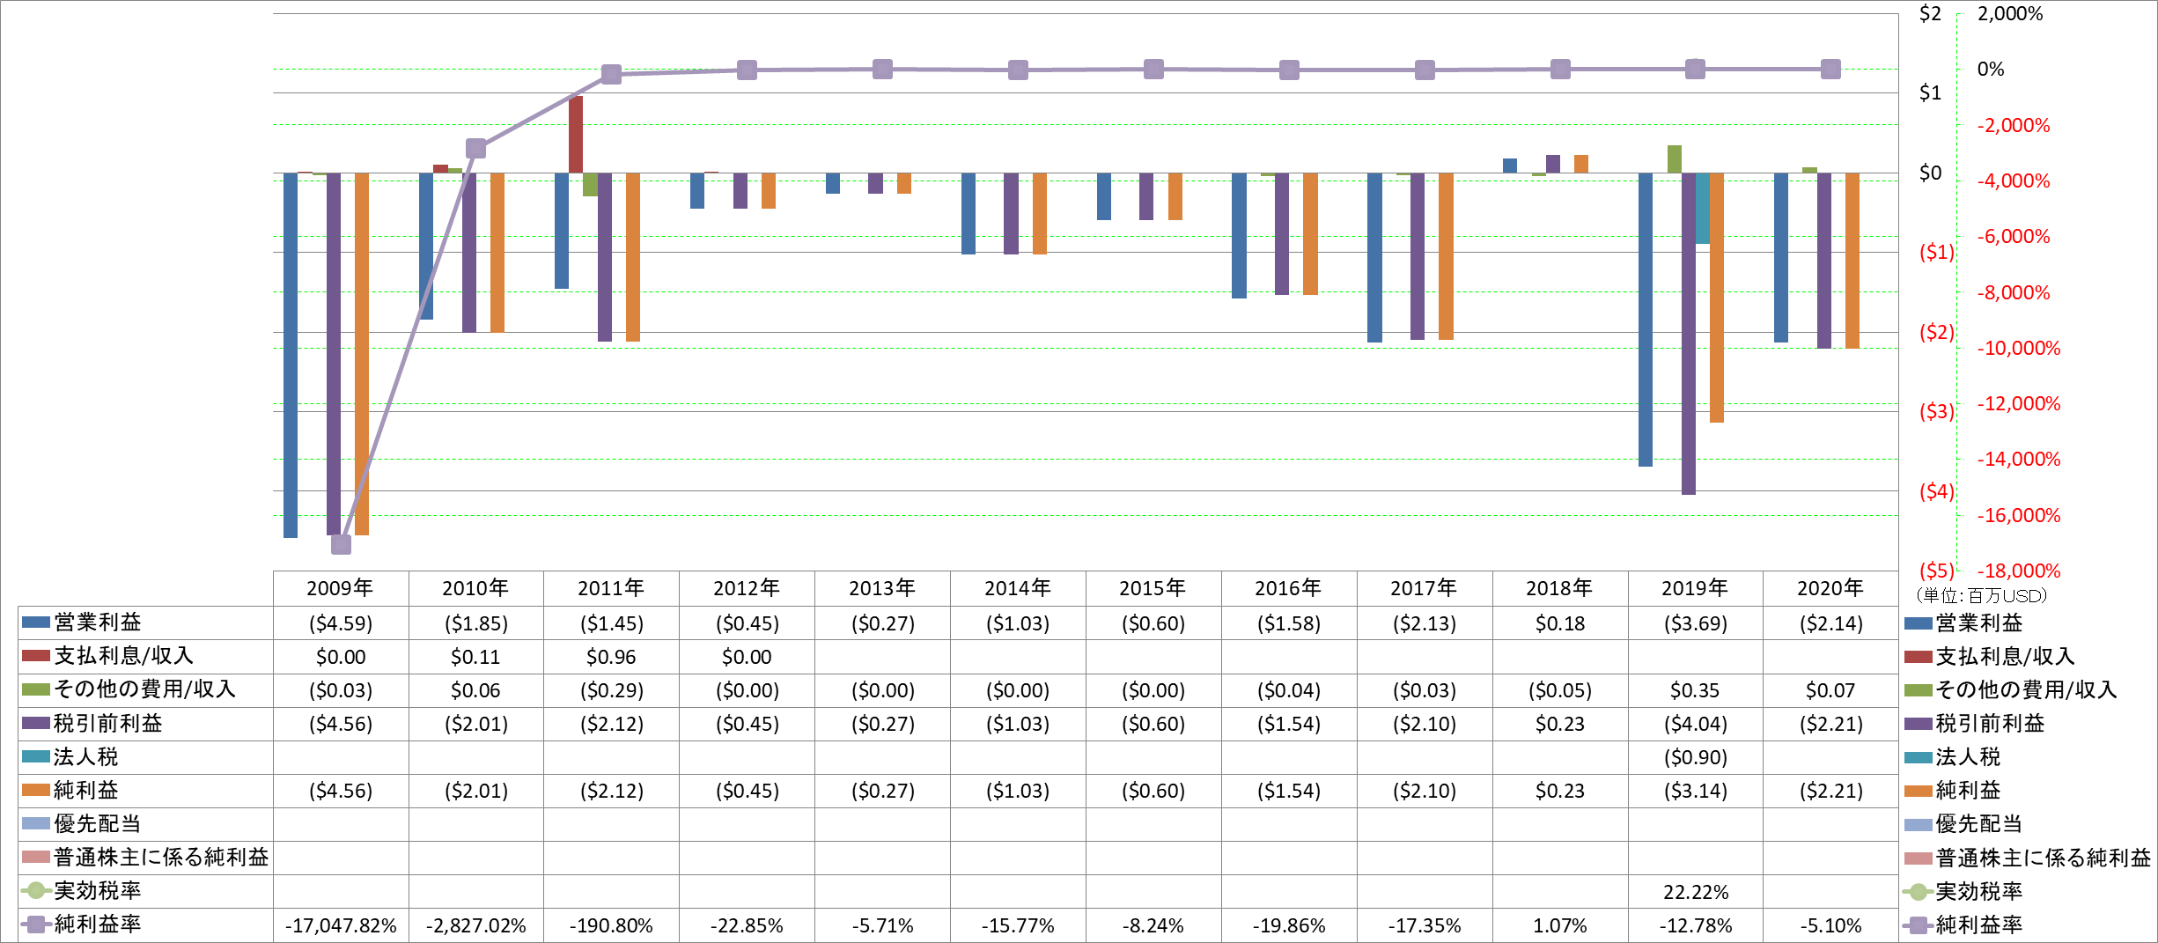
Task: Click the 支払利息/収入 red legend swatch on left
Action: (35, 656)
